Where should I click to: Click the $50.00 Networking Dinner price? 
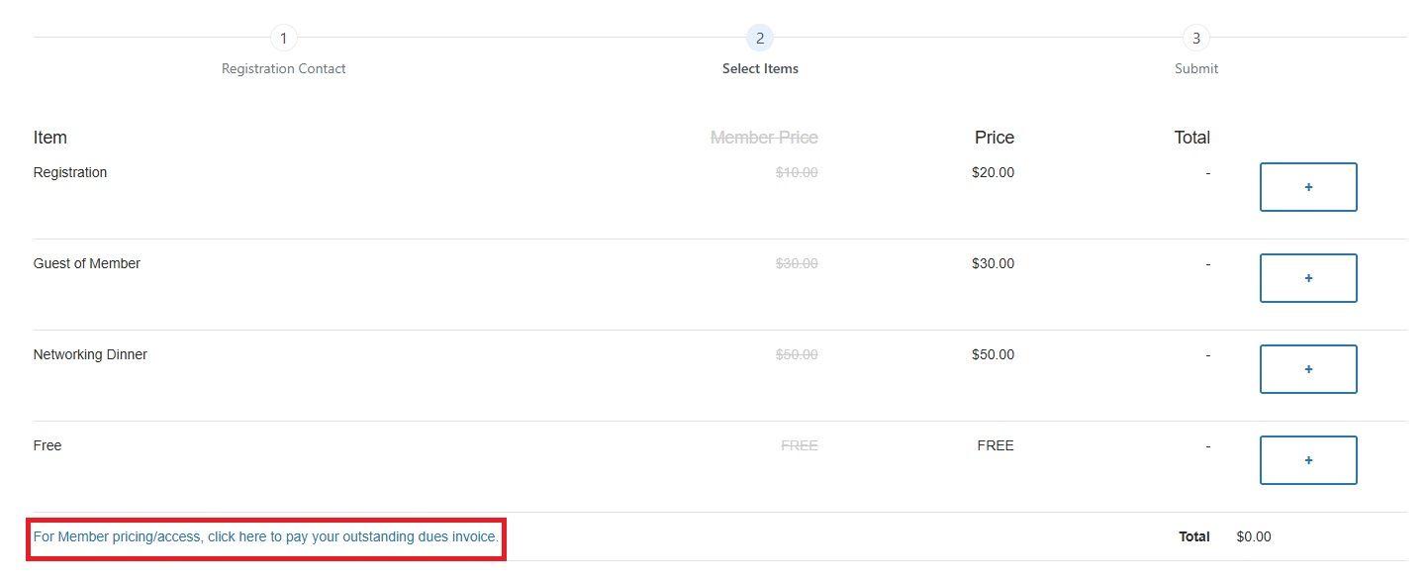(x=993, y=354)
